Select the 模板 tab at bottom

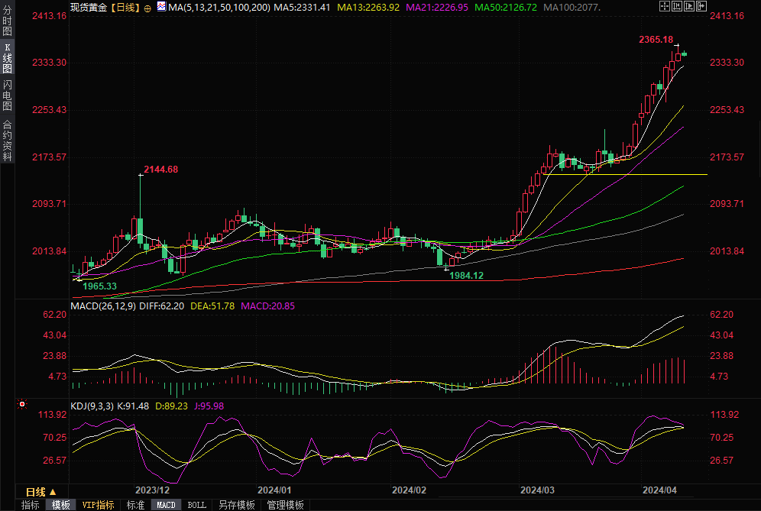click(x=61, y=505)
